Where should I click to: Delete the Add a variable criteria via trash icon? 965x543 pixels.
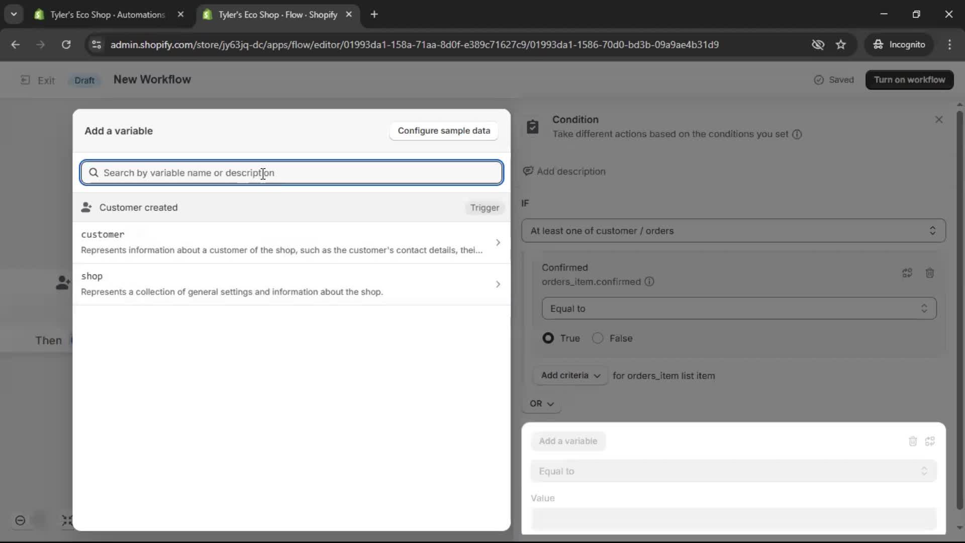[x=913, y=441]
